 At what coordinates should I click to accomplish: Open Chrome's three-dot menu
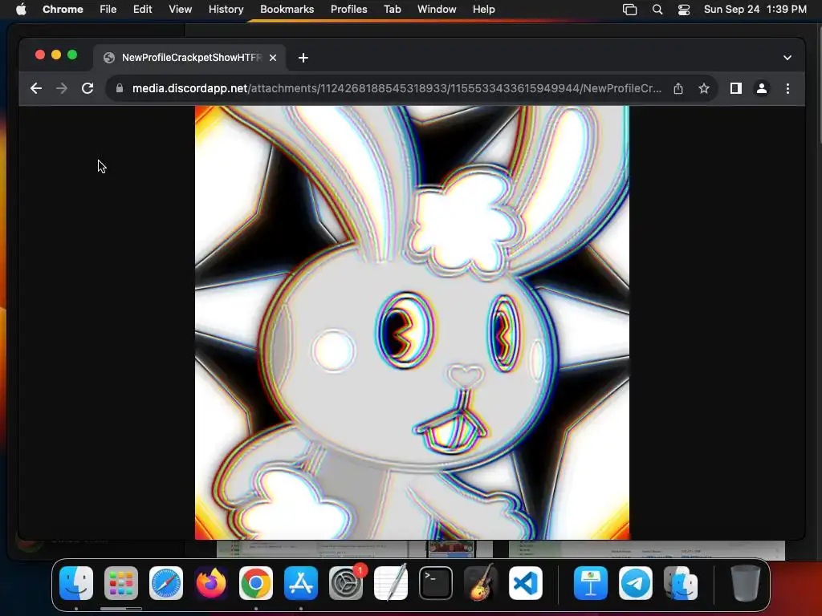coord(787,88)
